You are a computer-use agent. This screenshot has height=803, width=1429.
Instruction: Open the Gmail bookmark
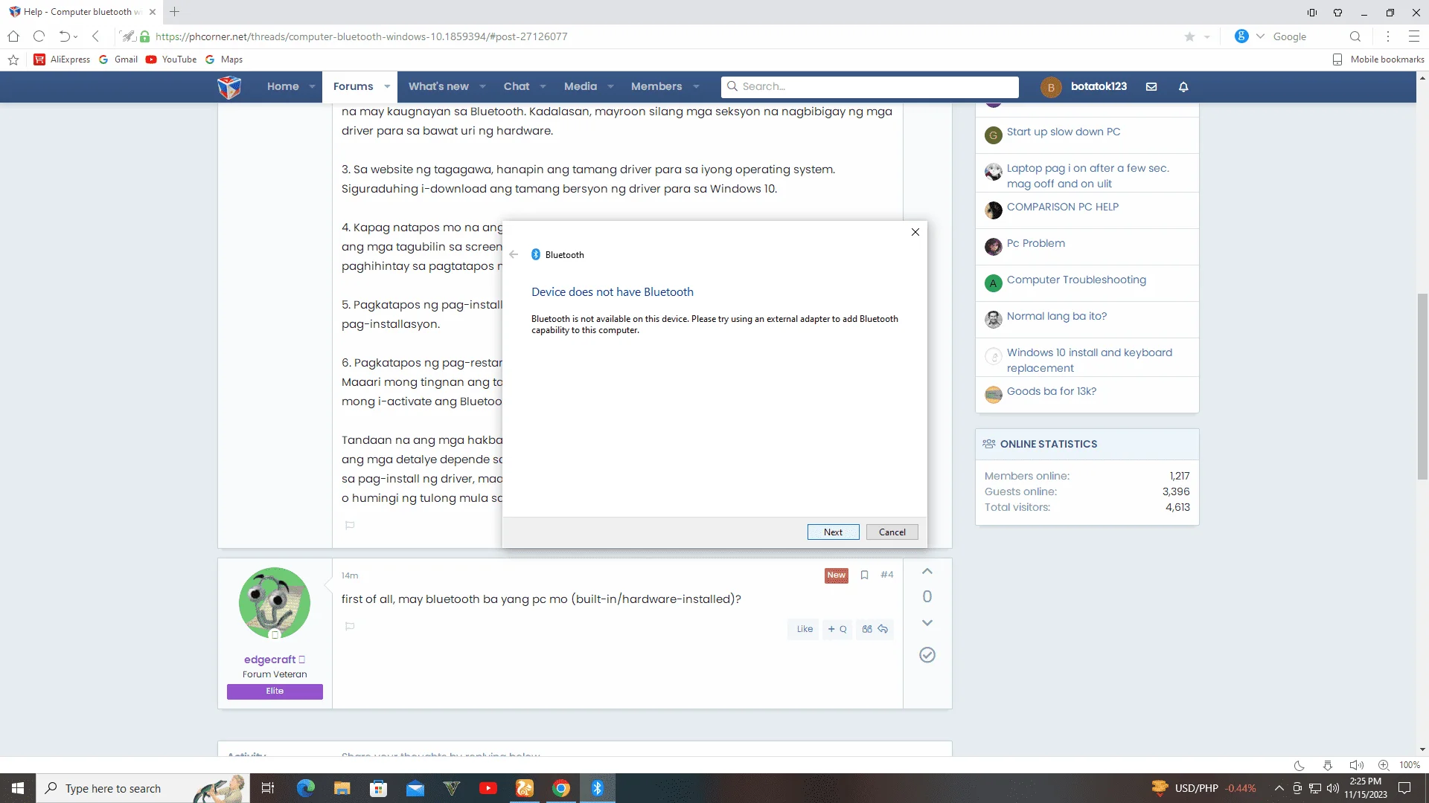118,59
